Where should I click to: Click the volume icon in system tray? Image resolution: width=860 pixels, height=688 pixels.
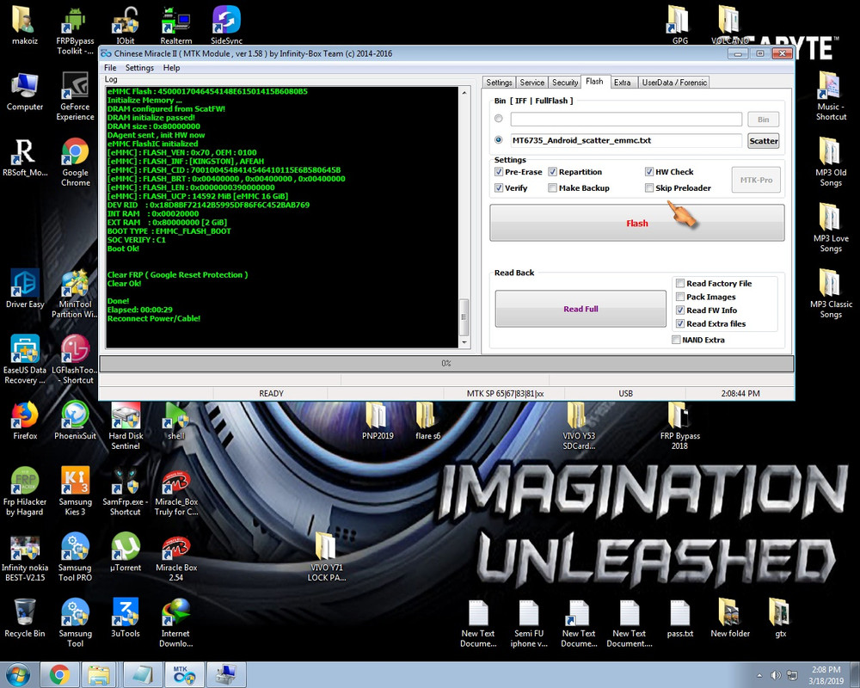point(776,675)
